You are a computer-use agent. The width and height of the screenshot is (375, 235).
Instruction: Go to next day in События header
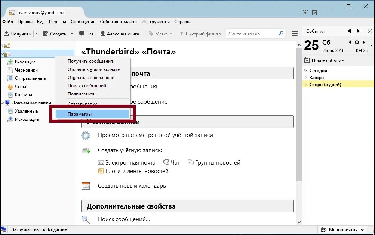click(358, 31)
